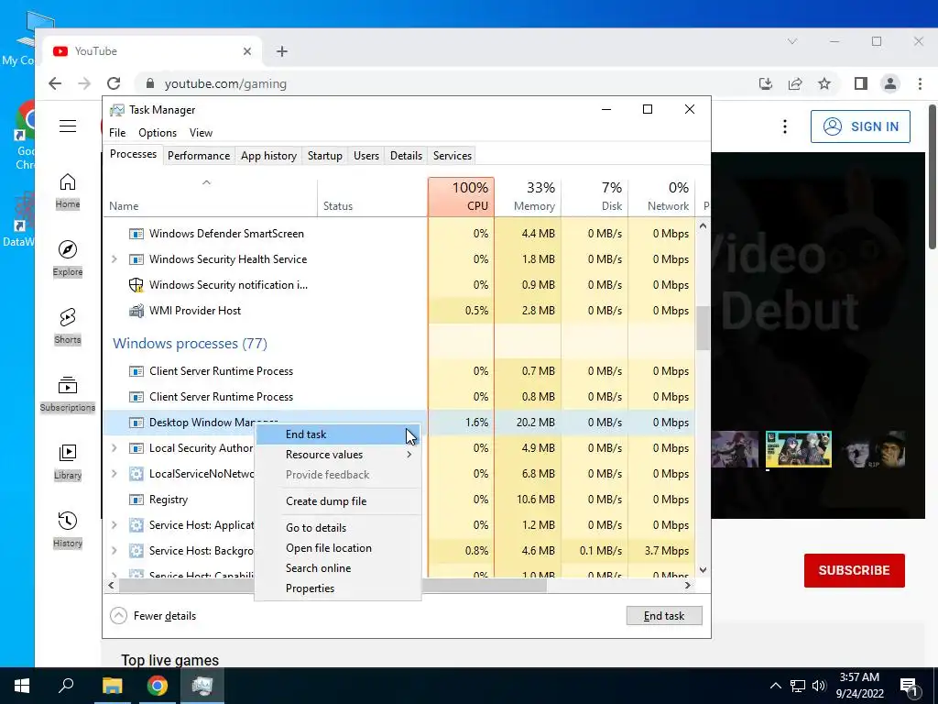Switch to Performance tab
The image size is (938, 704).
[199, 156]
